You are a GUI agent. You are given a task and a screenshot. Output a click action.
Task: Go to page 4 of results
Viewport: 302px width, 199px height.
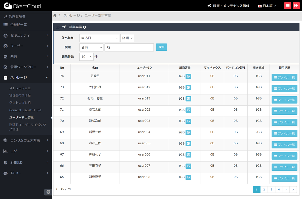click(x=279, y=190)
